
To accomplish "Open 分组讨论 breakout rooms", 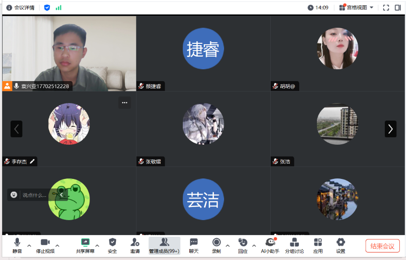I will coord(294,242).
